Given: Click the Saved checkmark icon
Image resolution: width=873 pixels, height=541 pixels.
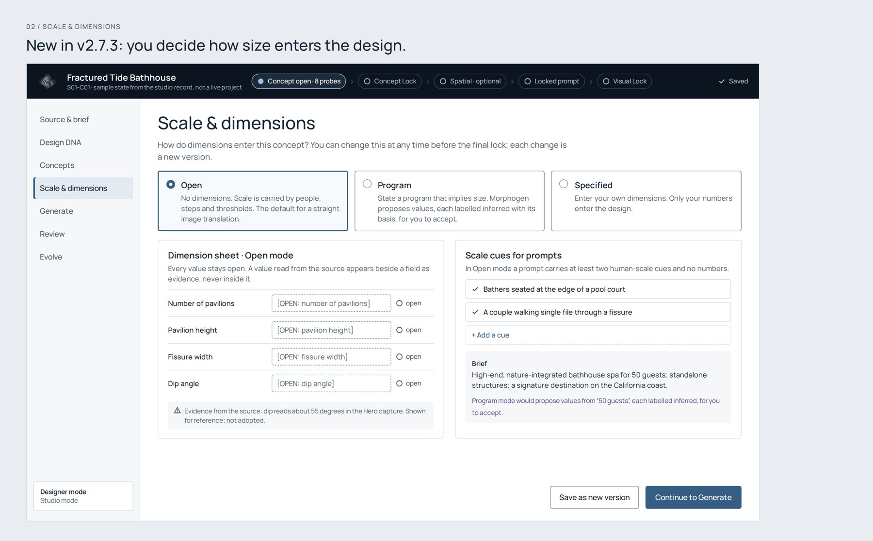Looking at the screenshot, I should pyautogui.click(x=722, y=81).
